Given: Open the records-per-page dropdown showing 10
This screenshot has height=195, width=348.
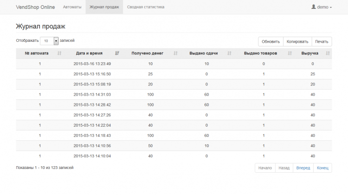Looking at the screenshot, I should coord(49,41).
